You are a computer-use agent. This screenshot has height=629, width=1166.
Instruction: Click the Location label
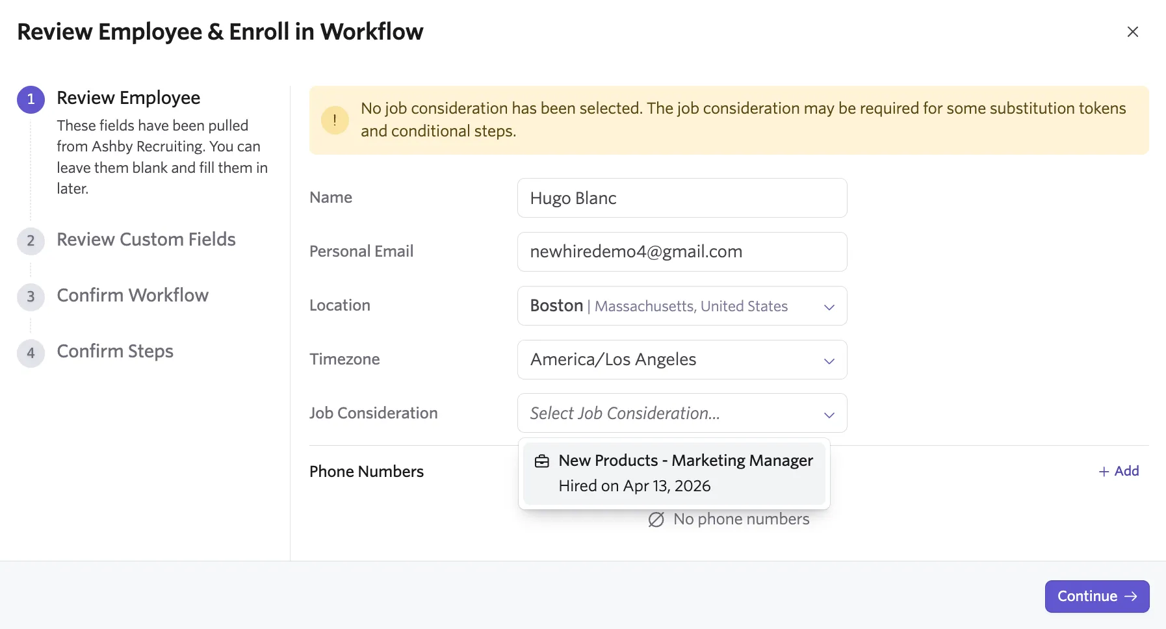(x=340, y=305)
